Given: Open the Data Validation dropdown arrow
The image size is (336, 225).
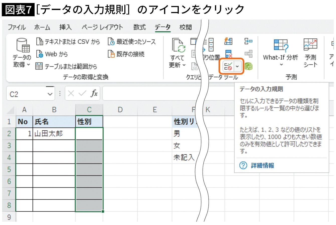Looking at the screenshot, I should click(237, 66).
